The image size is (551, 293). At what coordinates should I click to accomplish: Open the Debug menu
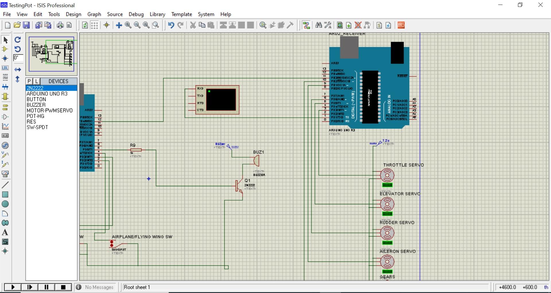tap(136, 14)
